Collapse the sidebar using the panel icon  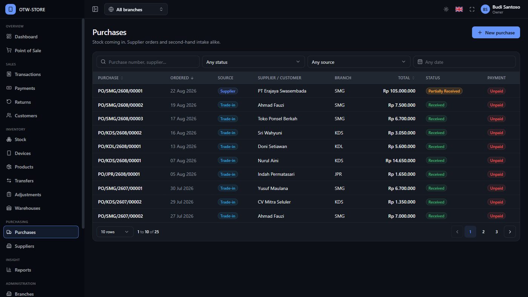pos(95,9)
